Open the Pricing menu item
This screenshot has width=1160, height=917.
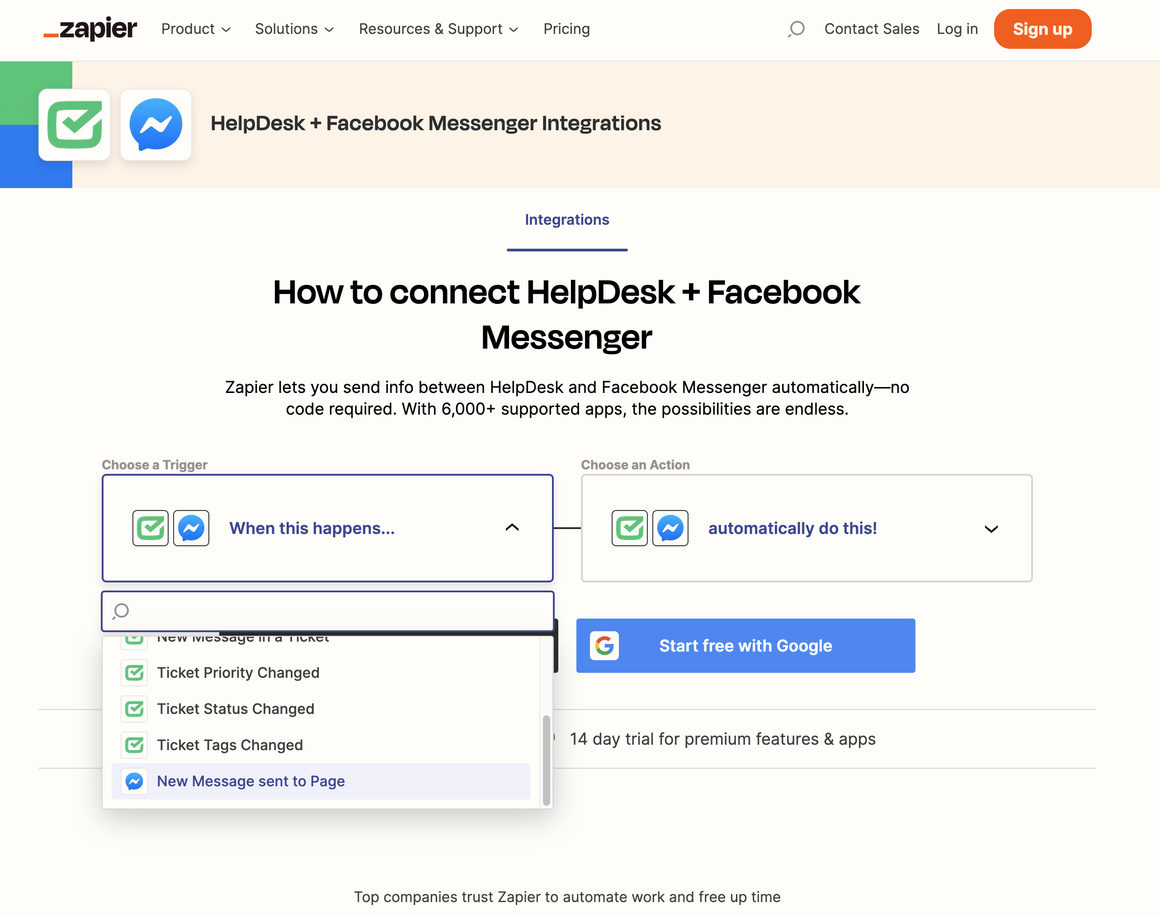pos(566,28)
